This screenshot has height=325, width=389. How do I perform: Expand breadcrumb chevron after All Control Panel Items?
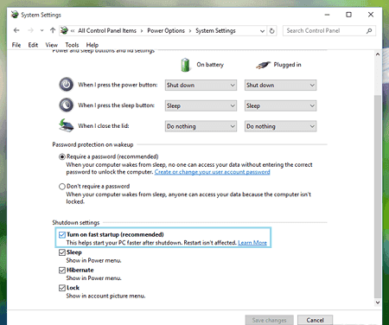tap(142, 31)
